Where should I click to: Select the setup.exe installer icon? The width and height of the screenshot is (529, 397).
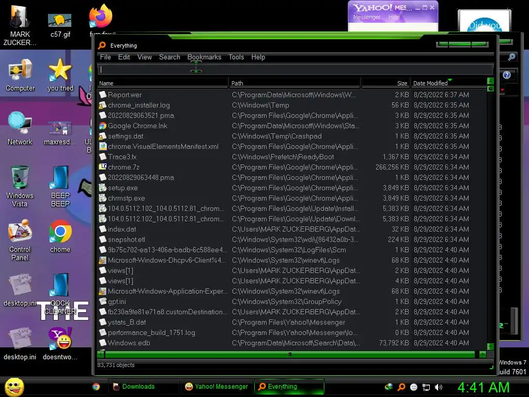tap(103, 188)
